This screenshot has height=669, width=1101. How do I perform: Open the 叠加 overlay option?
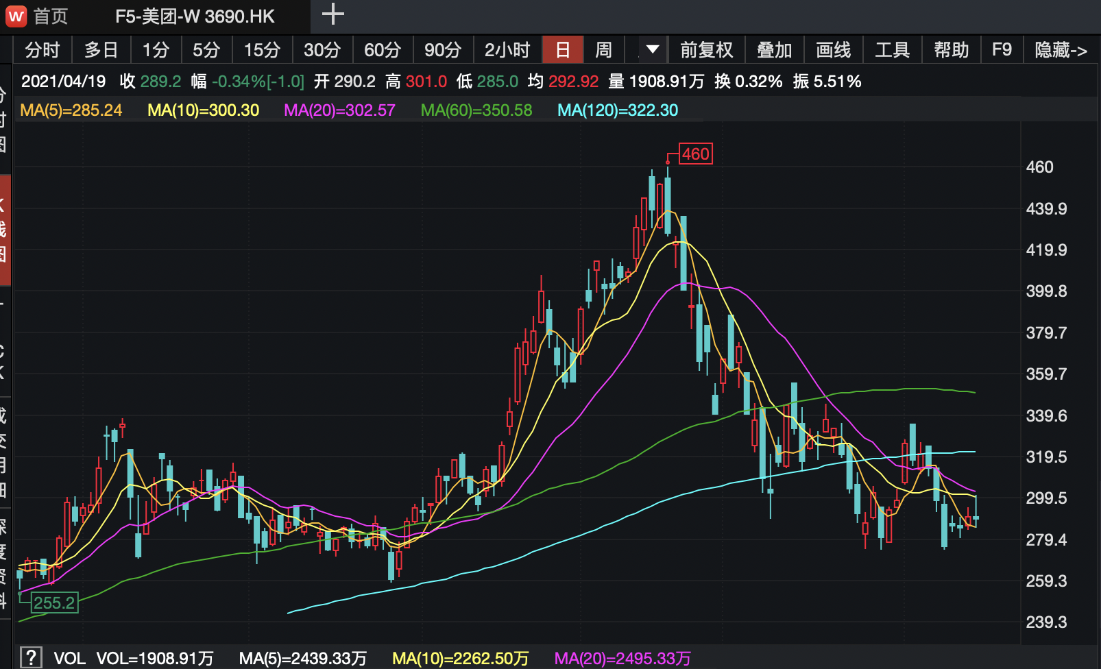(x=774, y=50)
